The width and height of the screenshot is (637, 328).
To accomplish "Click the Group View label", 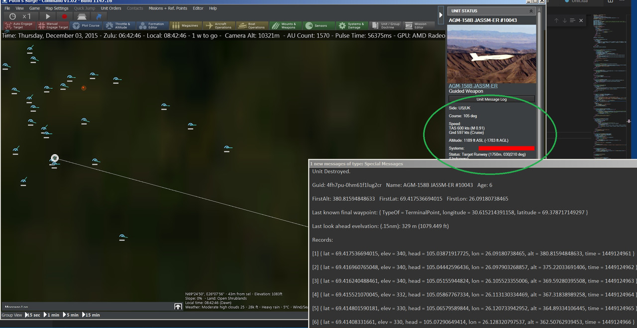I will pyautogui.click(x=11, y=315).
